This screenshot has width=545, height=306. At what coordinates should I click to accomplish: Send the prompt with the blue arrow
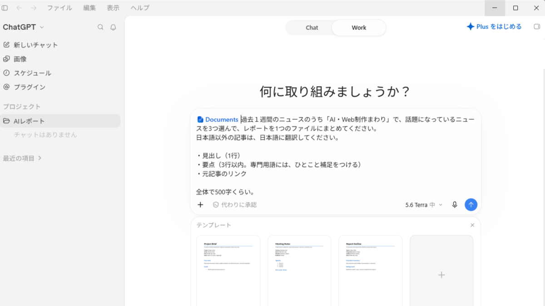click(x=471, y=205)
